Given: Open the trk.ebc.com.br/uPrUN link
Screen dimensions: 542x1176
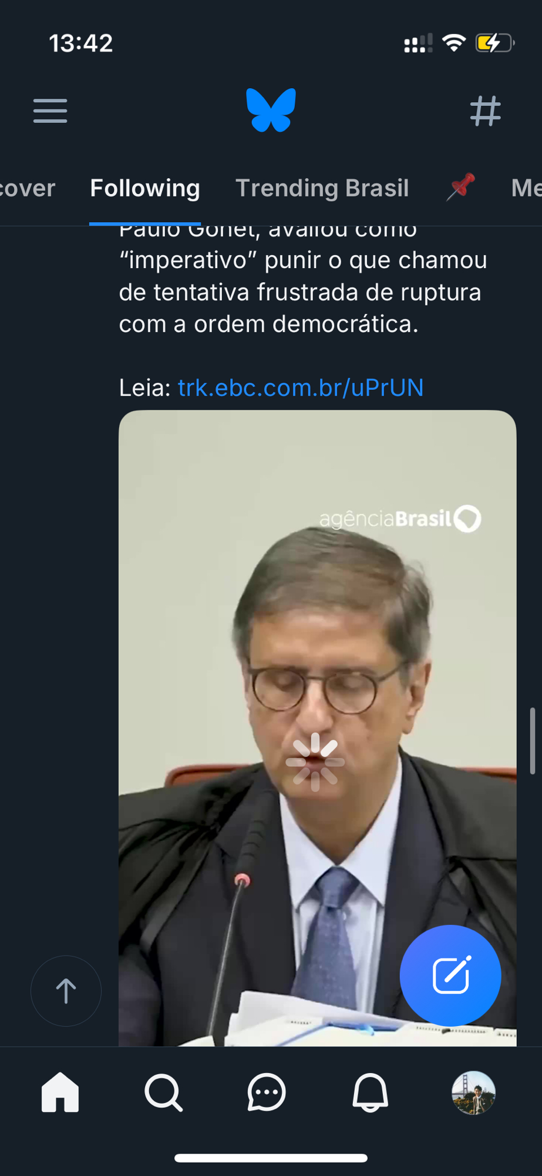Looking at the screenshot, I should click(x=301, y=388).
